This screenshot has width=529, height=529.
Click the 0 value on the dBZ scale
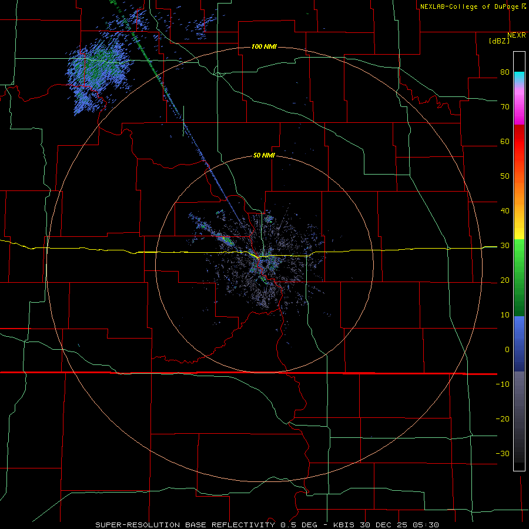coord(507,350)
